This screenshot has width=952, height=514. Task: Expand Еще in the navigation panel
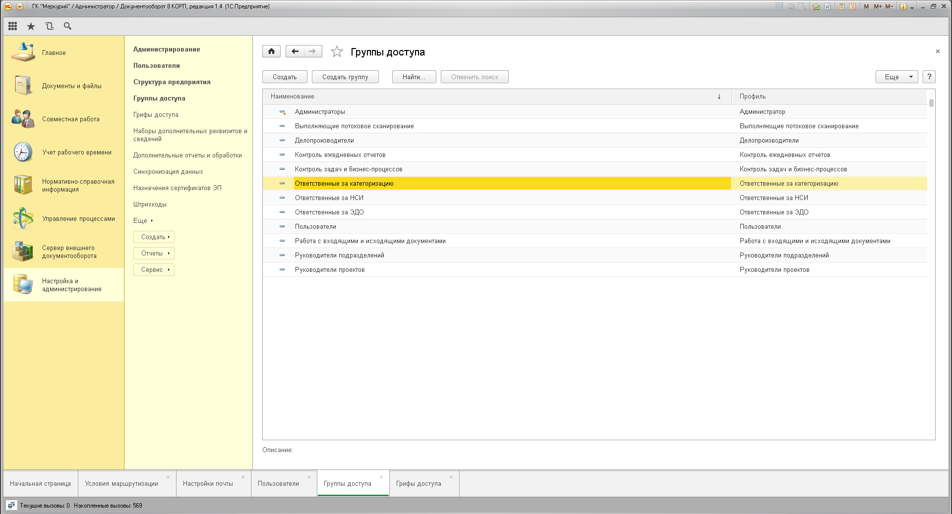[x=143, y=220]
